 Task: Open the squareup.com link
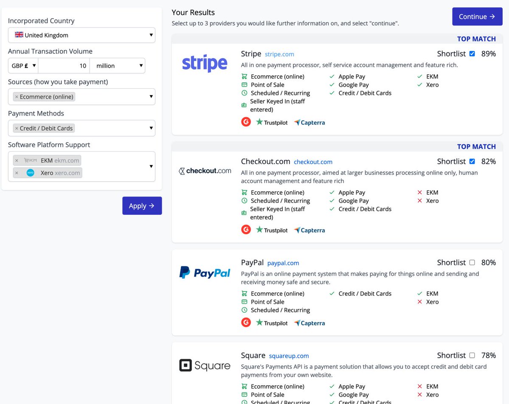point(289,356)
